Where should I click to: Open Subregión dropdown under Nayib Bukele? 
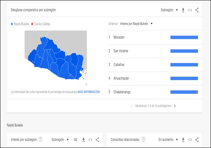[60, 140]
